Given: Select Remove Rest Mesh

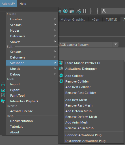Looking at the screenshot, I should (94, 105).
